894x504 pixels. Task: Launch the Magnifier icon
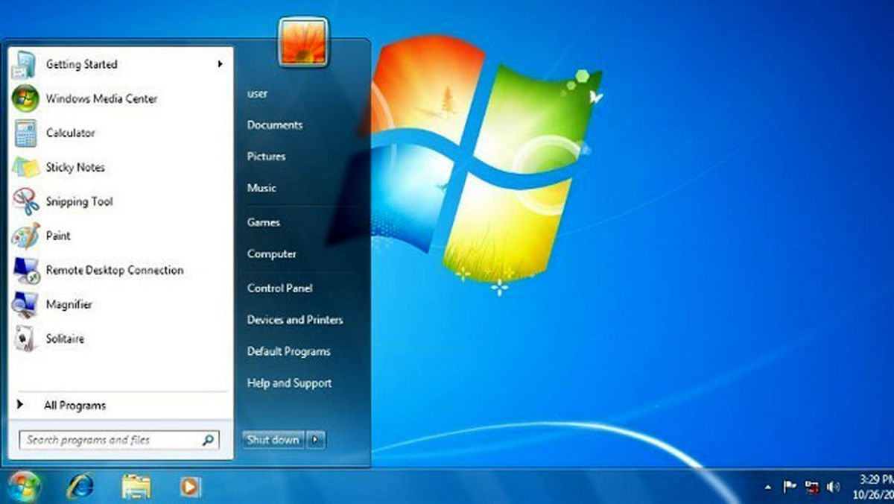(x=25, y=304)
